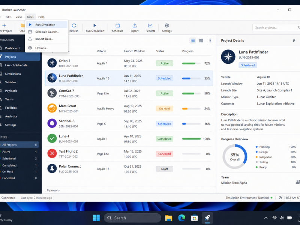Image resolution: width=300 pixels, height=225 pixels.
Task: Click the Rocket Launcher taskbar icon
Action: (x=207, y=218)
